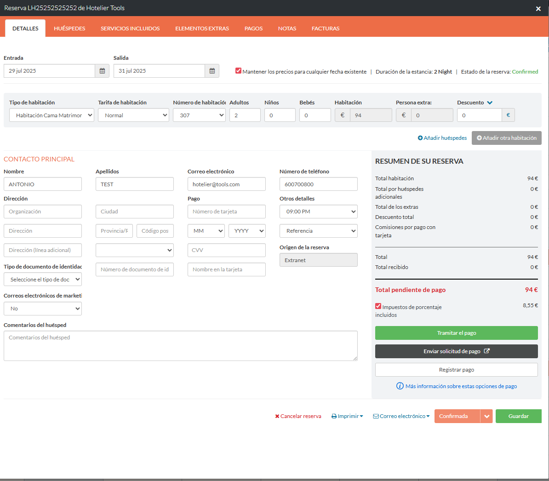Switch to the Huéspedes tab
Image resolution: width=549 pixels, height=481 pixels.
click(69, 29)
